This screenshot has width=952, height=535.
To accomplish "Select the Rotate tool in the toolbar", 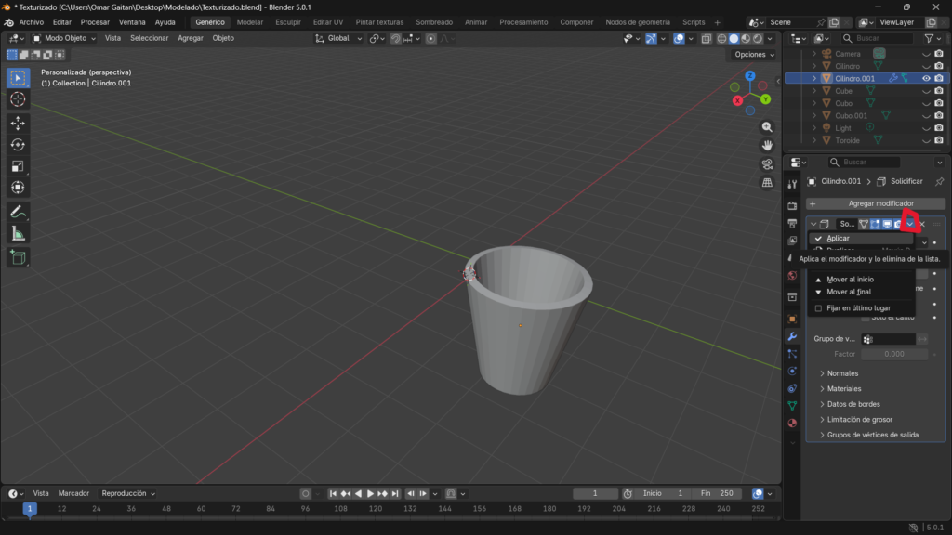I will click(x=18, y=144).
